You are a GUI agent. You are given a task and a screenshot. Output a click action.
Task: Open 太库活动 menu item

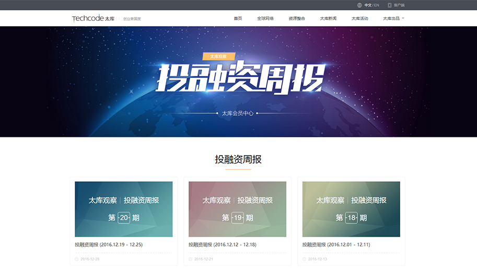pyautogui.click(x=360, y=18)
